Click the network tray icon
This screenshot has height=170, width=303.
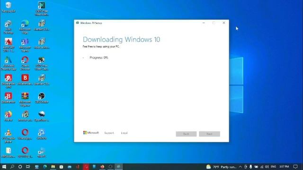tap(262, 167)
